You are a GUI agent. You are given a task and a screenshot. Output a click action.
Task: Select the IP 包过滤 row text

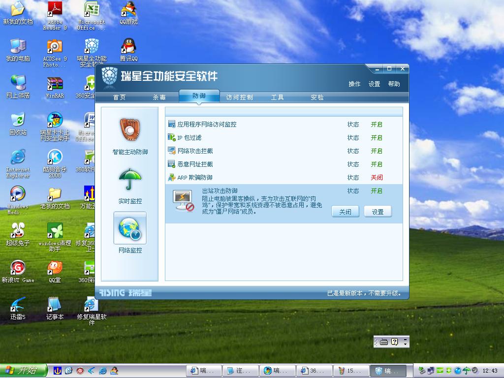[189, 138]
